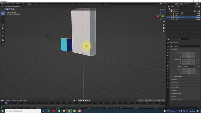
Task: Open the Render menu
Action: (x=13, y=4)
